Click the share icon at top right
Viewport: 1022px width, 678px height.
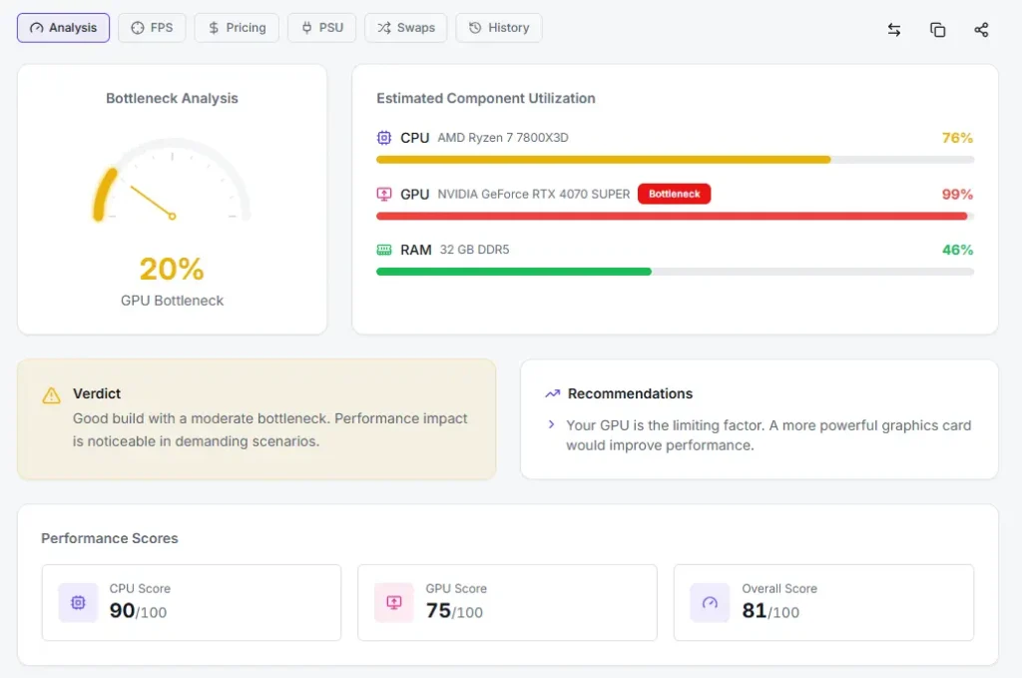pos(981,30)
